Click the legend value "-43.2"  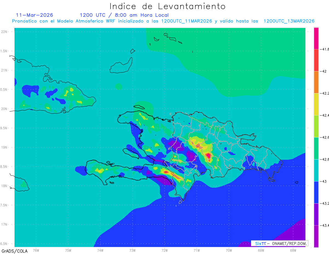coord(325,203)
